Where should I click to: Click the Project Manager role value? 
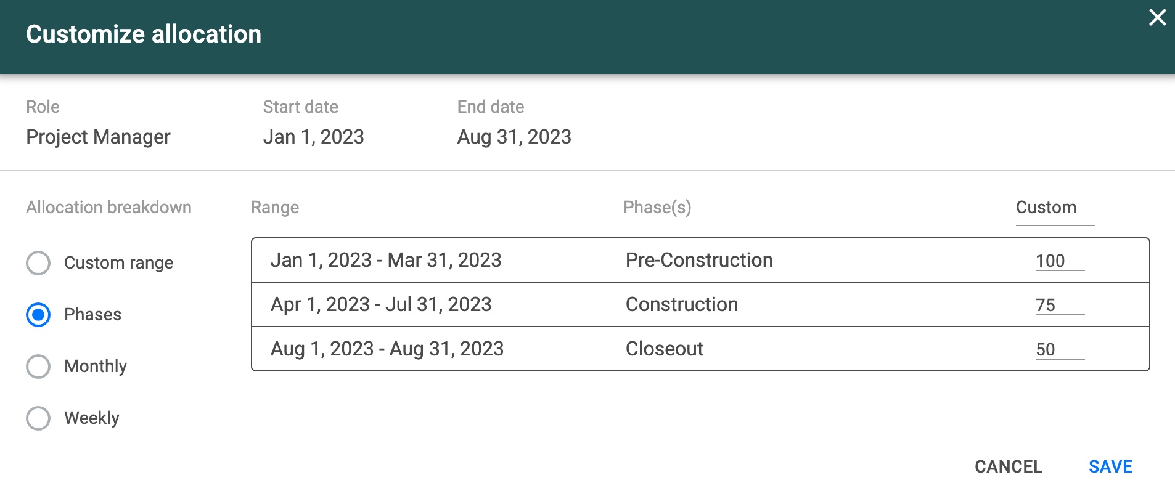(x=98, y=137)
